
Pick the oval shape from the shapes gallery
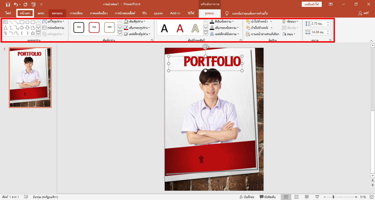(27, 22)
